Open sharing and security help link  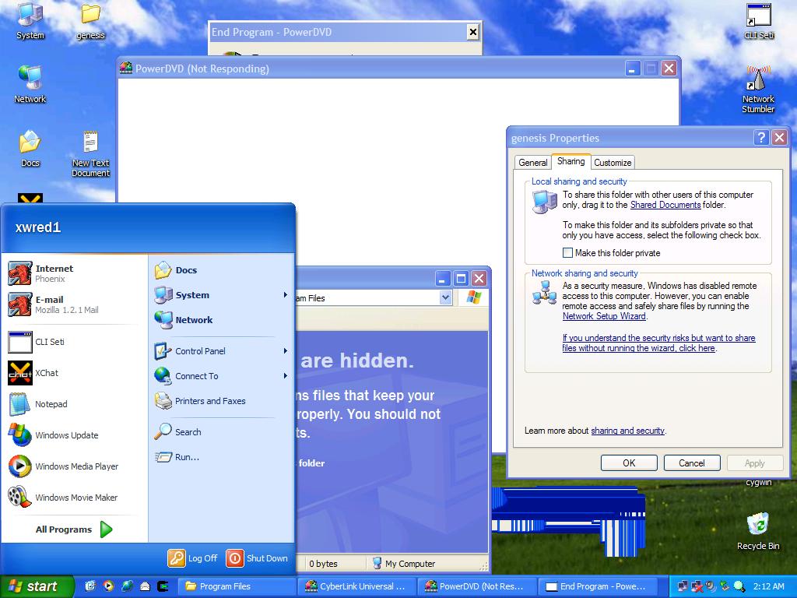628,430
